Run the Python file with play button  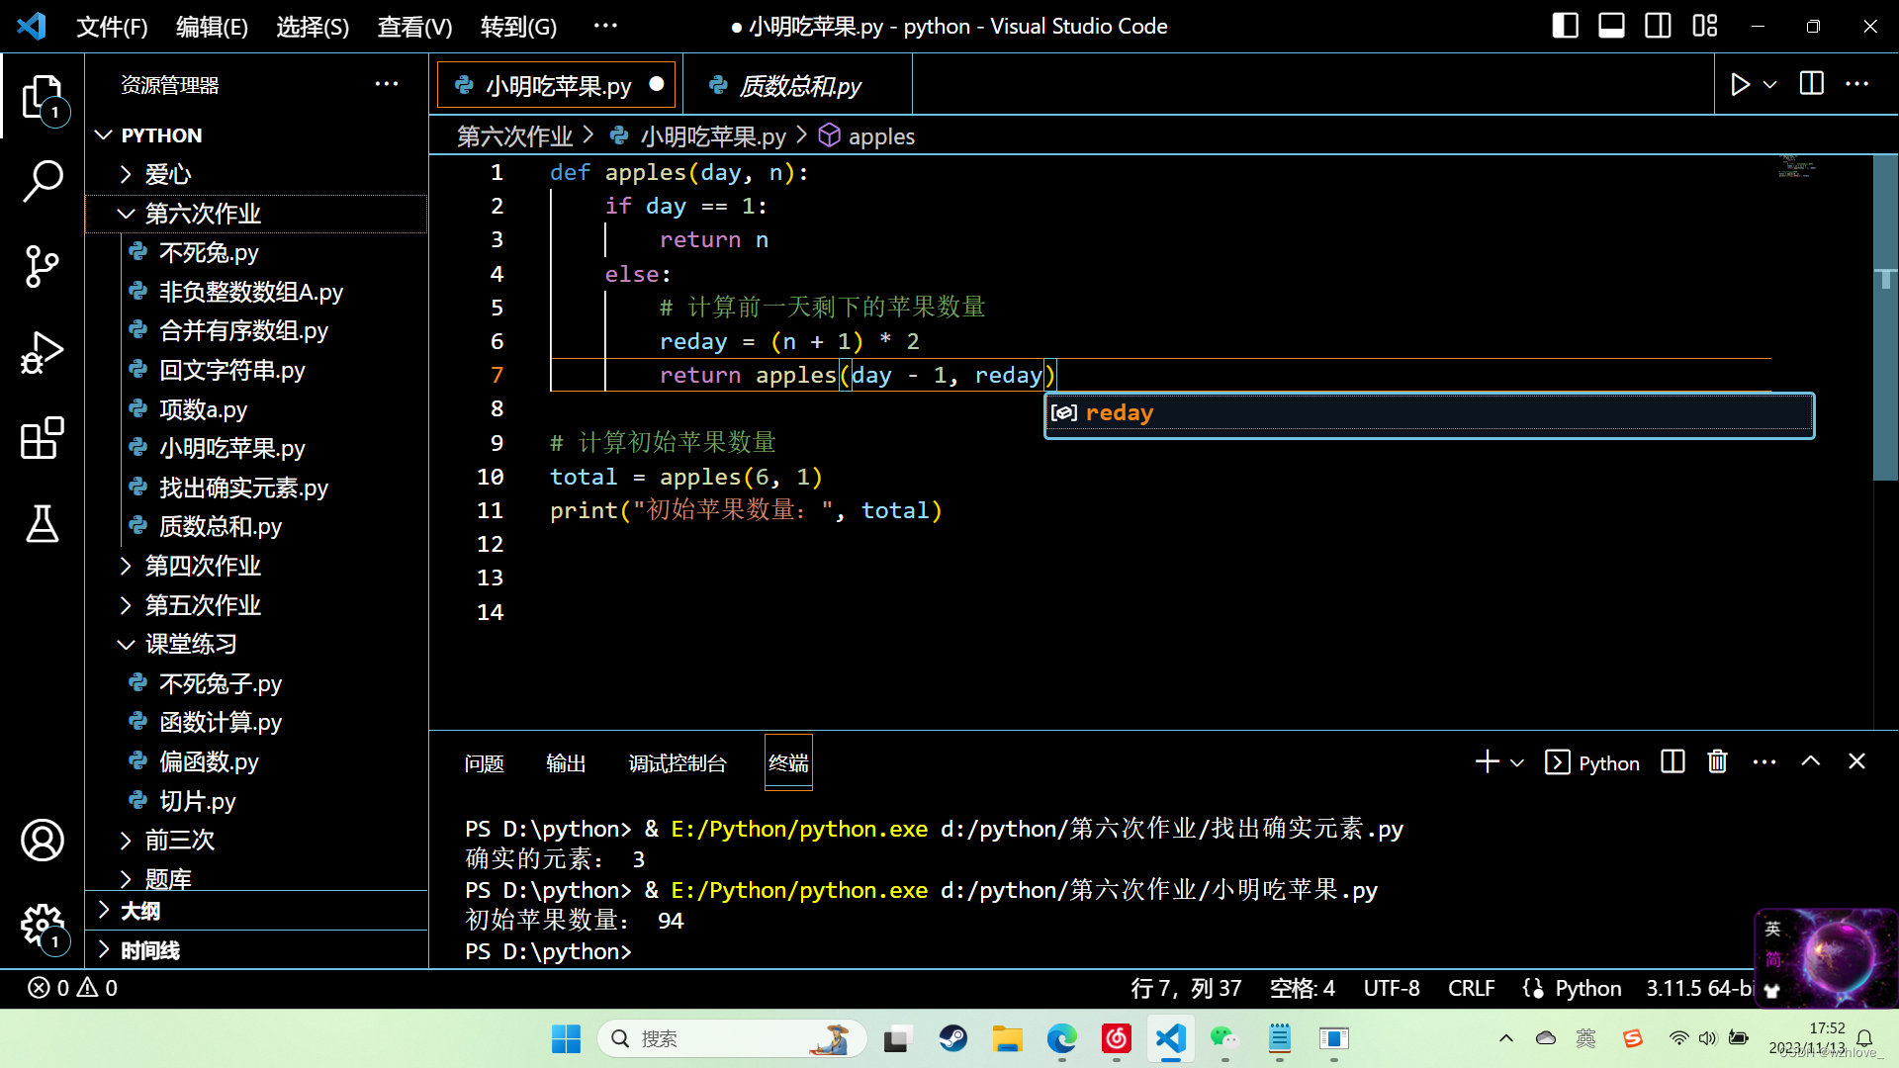point(1740,85)
